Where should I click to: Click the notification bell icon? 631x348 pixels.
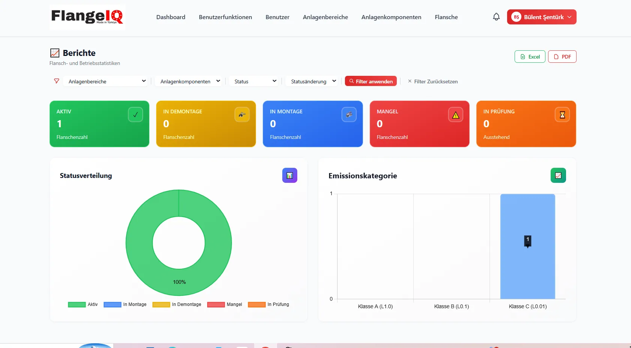click(496, 17)
